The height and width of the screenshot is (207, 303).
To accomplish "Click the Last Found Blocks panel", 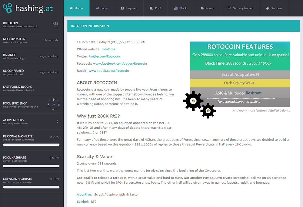I will 32,88.
